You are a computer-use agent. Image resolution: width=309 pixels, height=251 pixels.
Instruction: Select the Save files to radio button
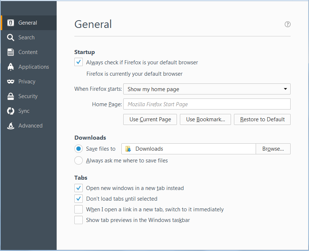pyautogui.click(x=78, y=149)
